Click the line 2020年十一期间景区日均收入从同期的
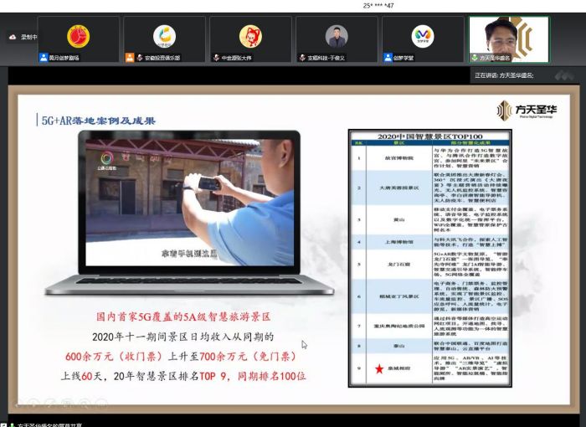Screen dimensions: 586x427 (183, 337)
